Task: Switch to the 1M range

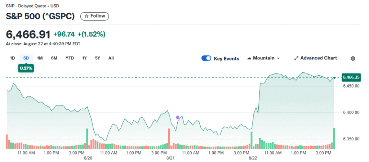Action: pos(40,58)
